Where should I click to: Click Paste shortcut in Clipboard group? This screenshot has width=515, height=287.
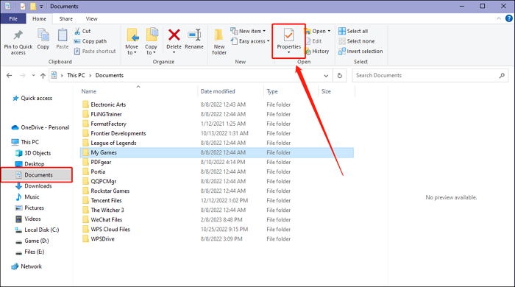click(95, 52)
